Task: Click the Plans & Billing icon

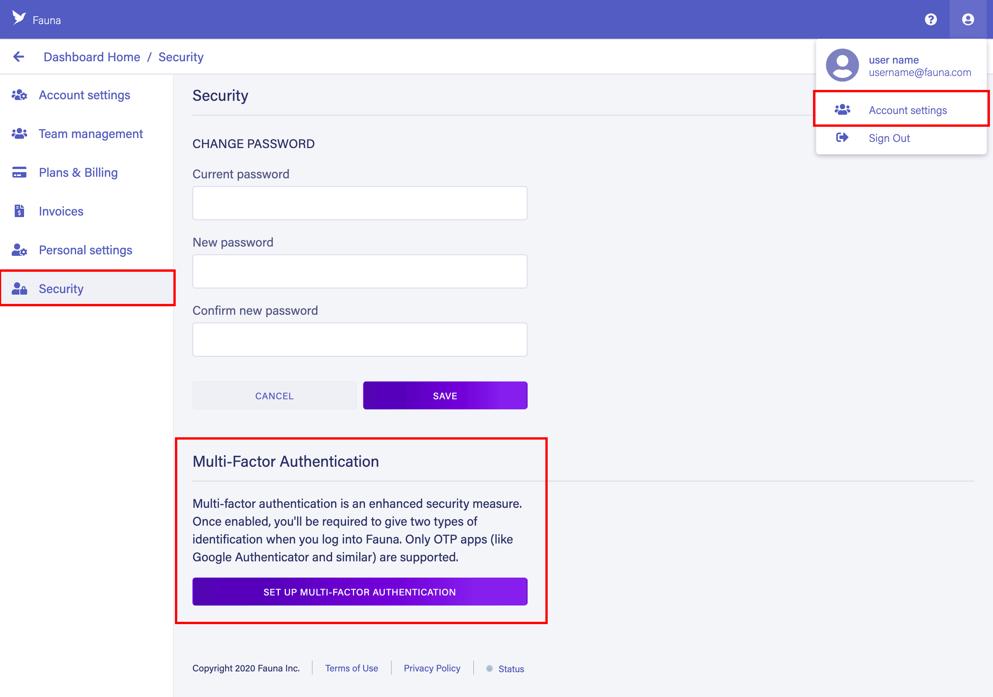Action: click(20, 172)
